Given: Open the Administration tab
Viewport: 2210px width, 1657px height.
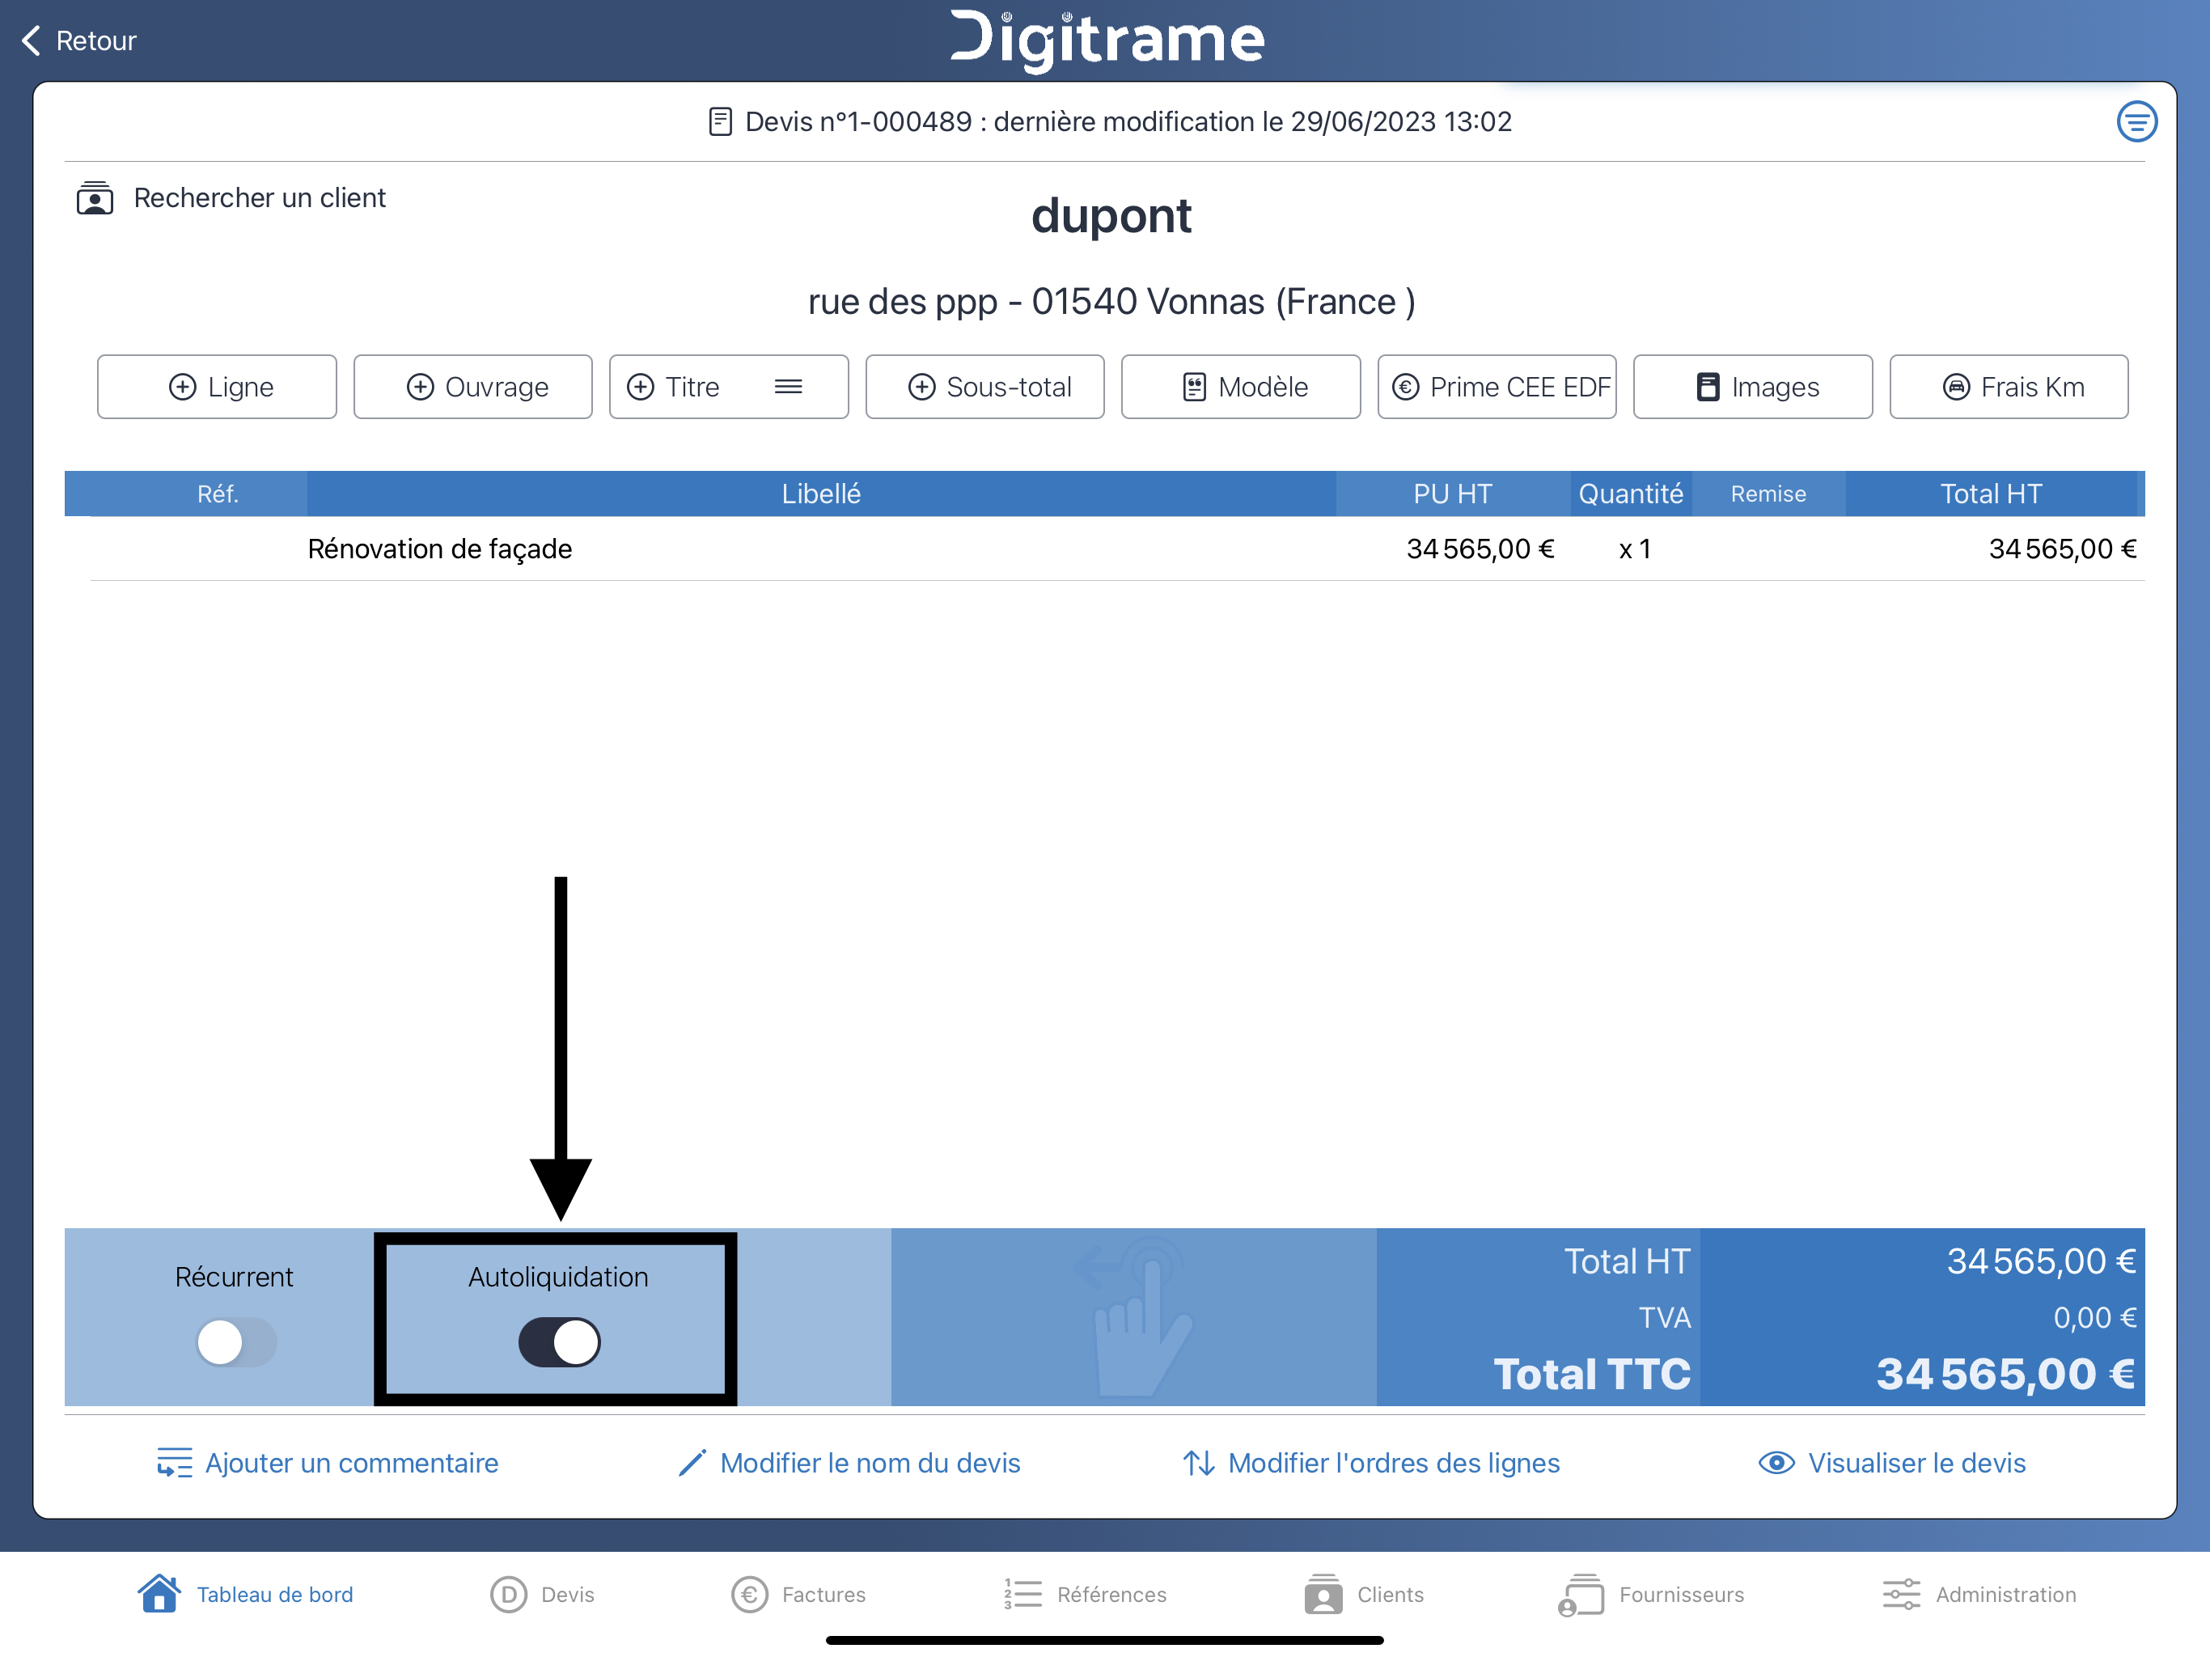Looking at the screenshot, I should (x=1979, y=1594).
